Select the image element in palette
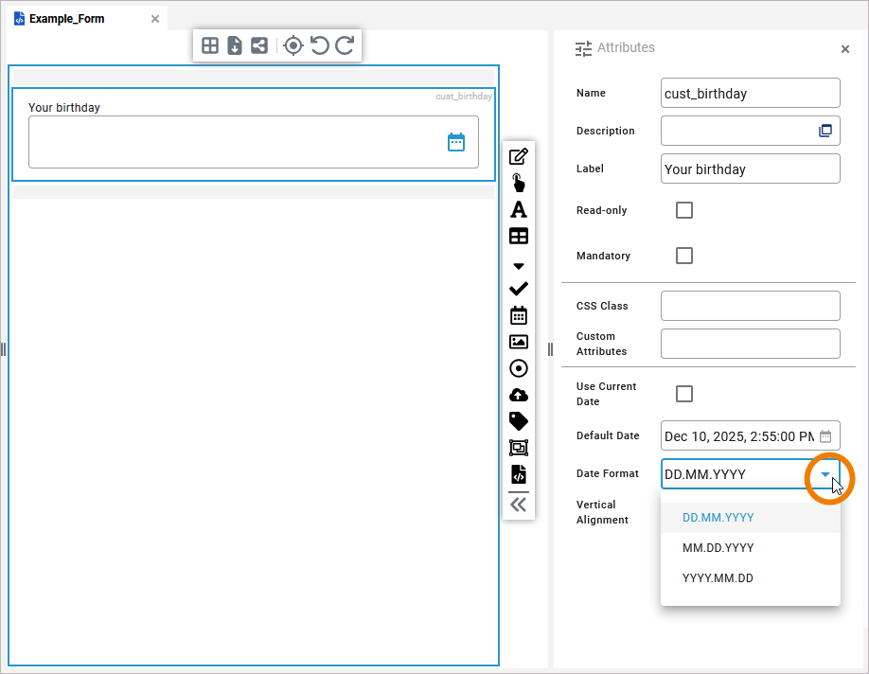The image size is (869, 674). (519, 342)
